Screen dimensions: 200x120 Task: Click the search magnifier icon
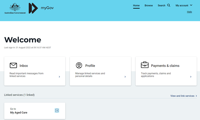tap(169, 5)
